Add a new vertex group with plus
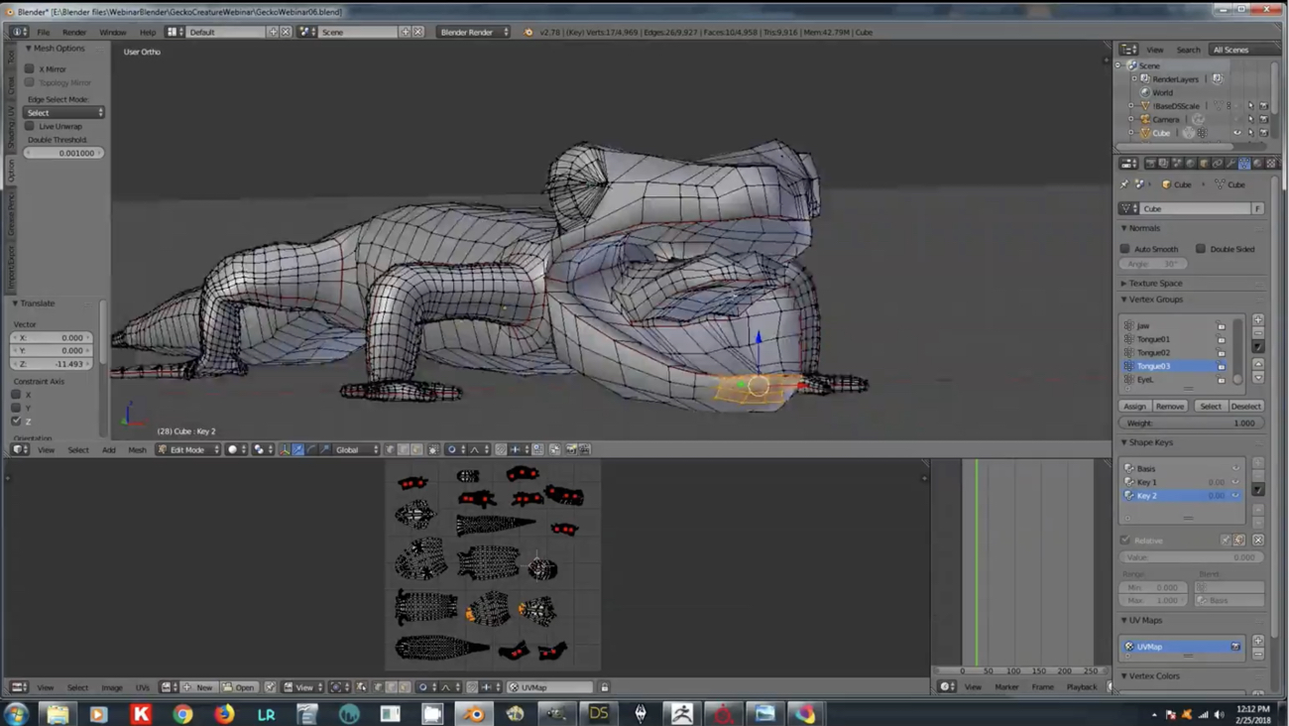 coord(1257,319)
